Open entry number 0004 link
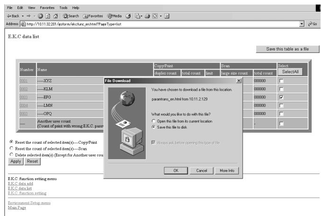 click(x=24, y=105)
